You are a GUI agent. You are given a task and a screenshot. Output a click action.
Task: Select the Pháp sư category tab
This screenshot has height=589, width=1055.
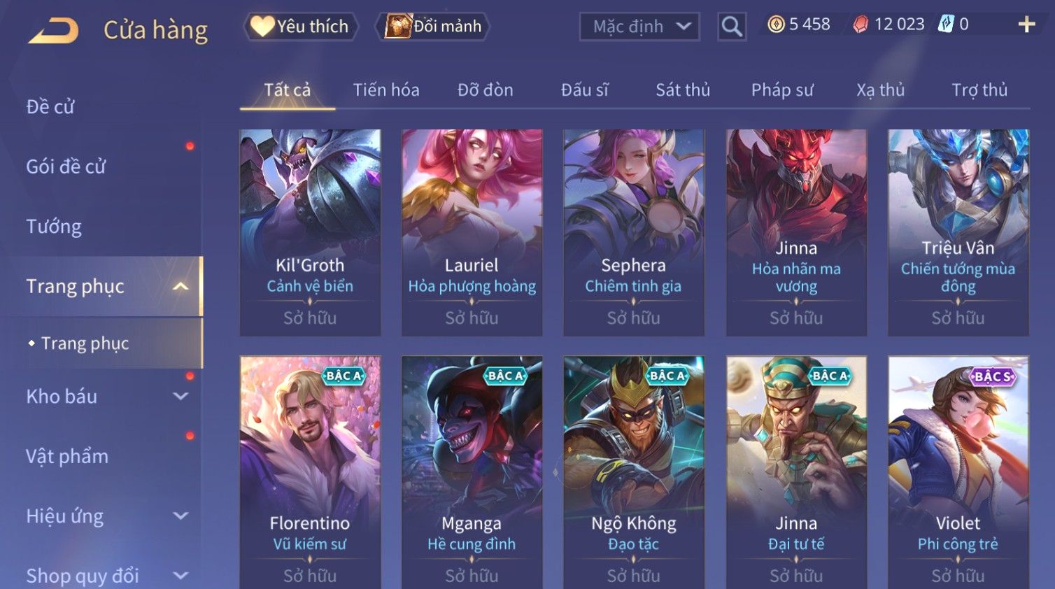tap(782, 90)
